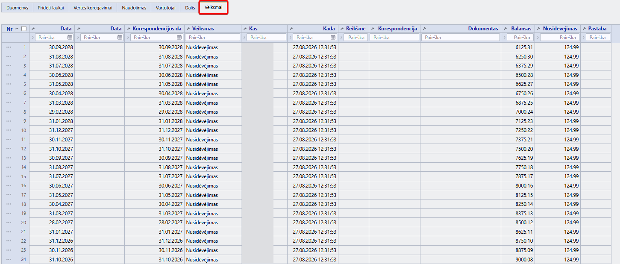Select balance value 8000.16
Viewport: 620px width, 264px height.
[524, 186]
